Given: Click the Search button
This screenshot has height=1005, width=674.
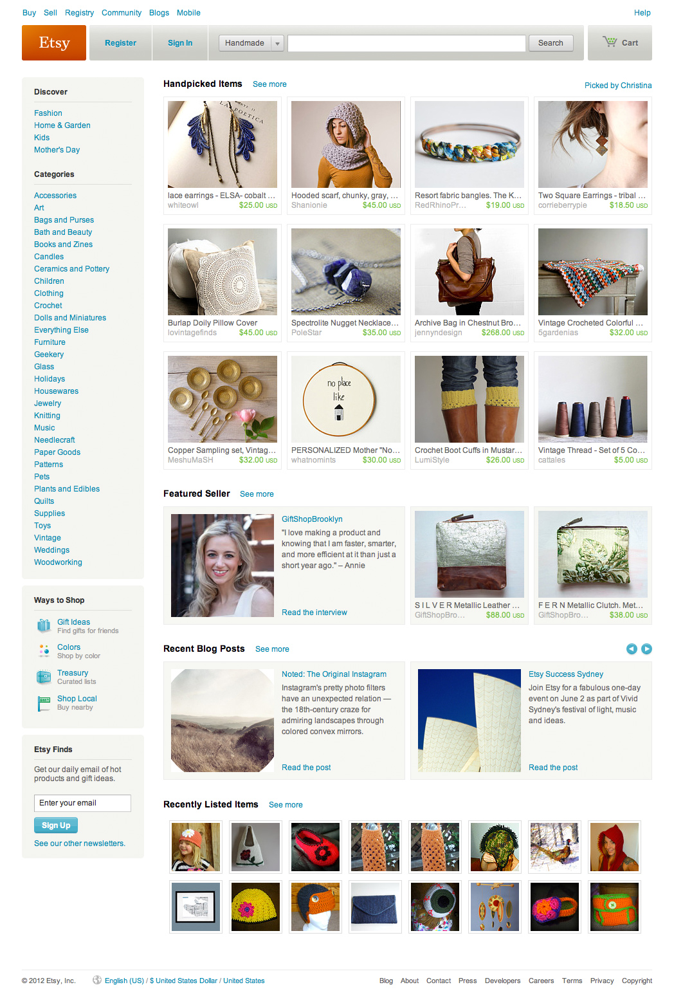Looking at the screenshot, I should pos(551,43).
